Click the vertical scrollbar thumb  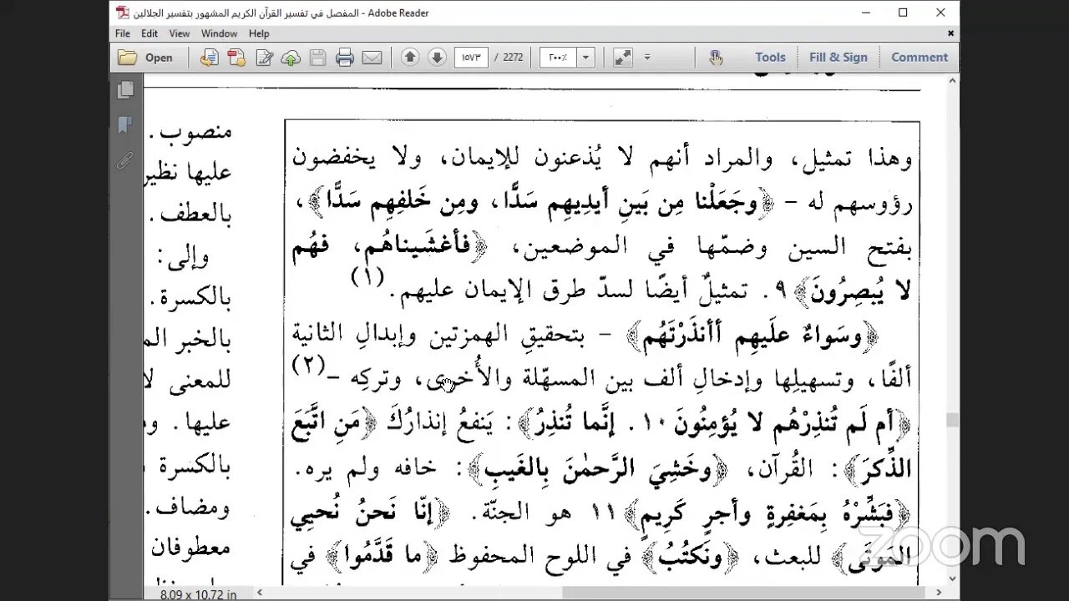tap(952, 420)
